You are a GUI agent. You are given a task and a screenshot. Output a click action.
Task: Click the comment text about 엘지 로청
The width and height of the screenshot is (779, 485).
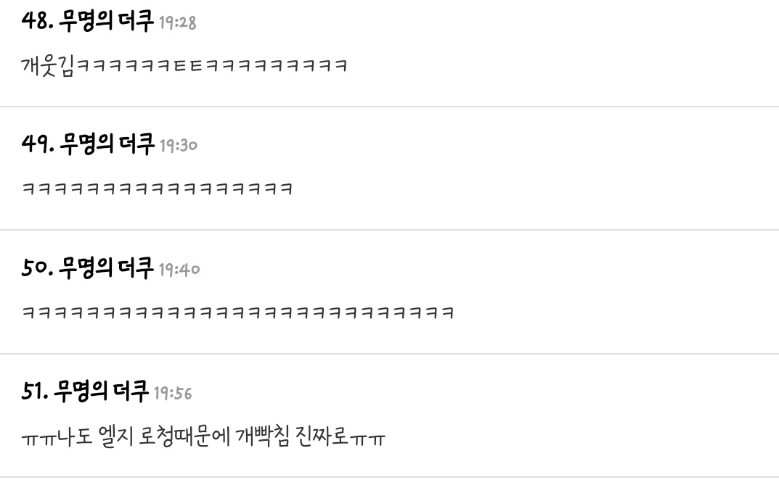point(203,437)
